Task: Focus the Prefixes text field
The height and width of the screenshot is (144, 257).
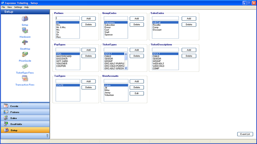Action: click(x=68, y=18)
